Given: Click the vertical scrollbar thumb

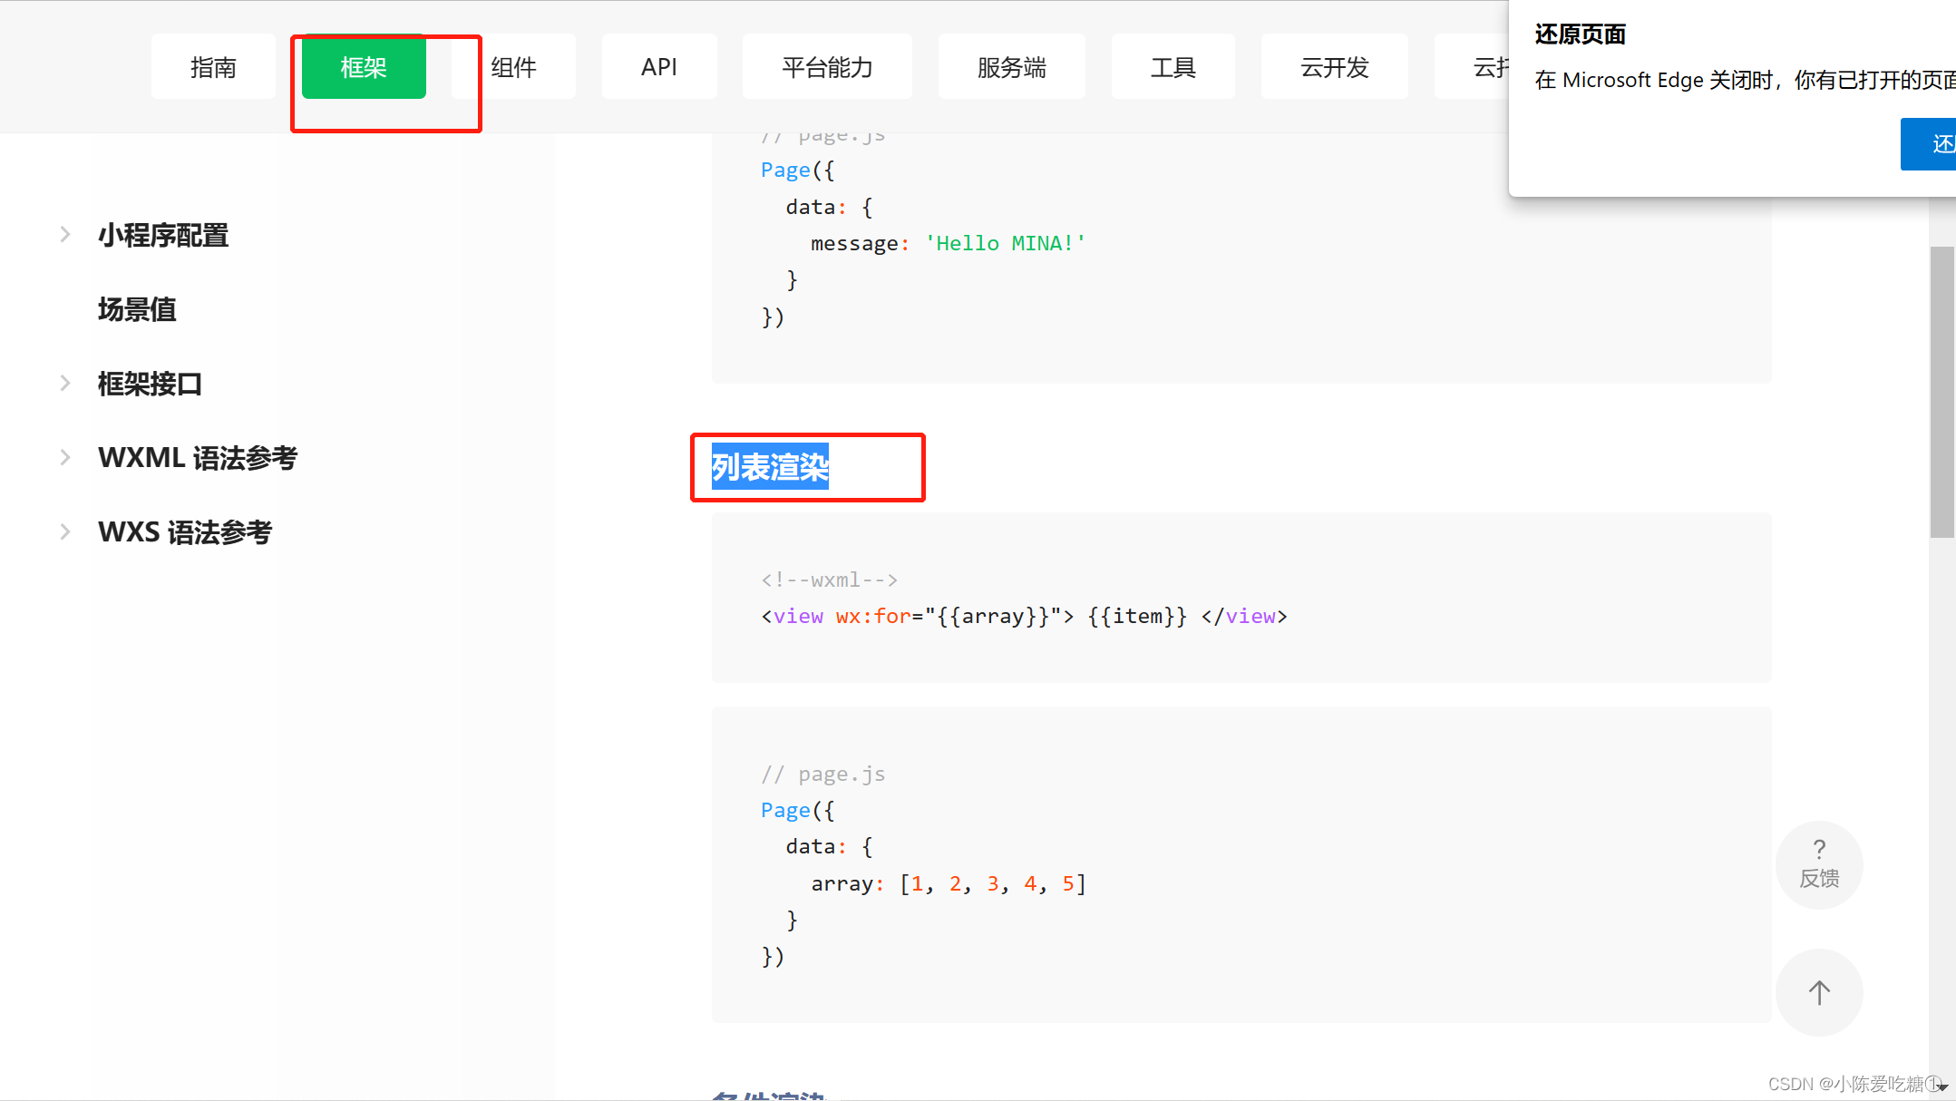Looking at the screenshot, I should click(1941, 390).
